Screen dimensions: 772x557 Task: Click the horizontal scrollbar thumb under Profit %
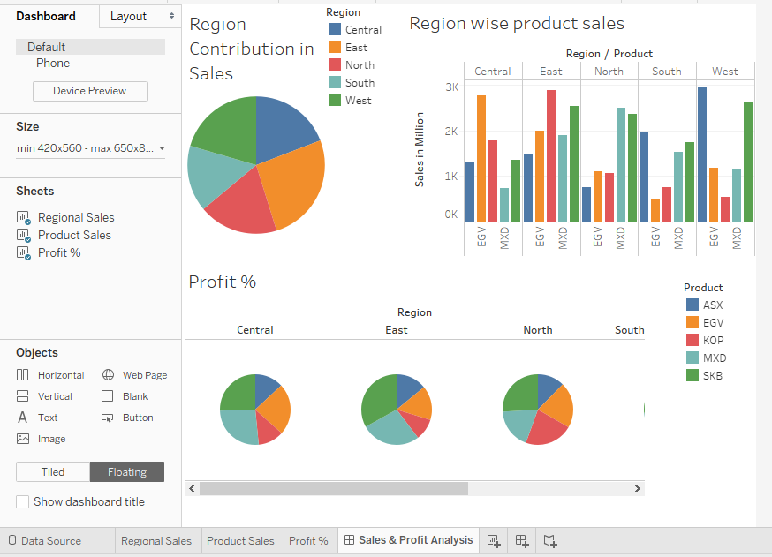click(x=334, y=489)
